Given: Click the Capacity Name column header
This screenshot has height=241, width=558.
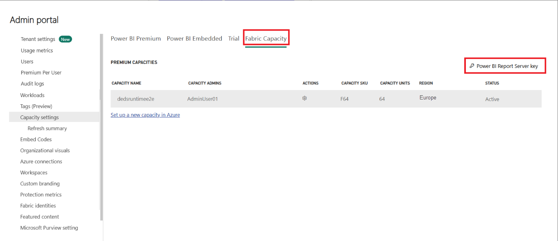Looking at the screenshot, I should tap(127, 83).
